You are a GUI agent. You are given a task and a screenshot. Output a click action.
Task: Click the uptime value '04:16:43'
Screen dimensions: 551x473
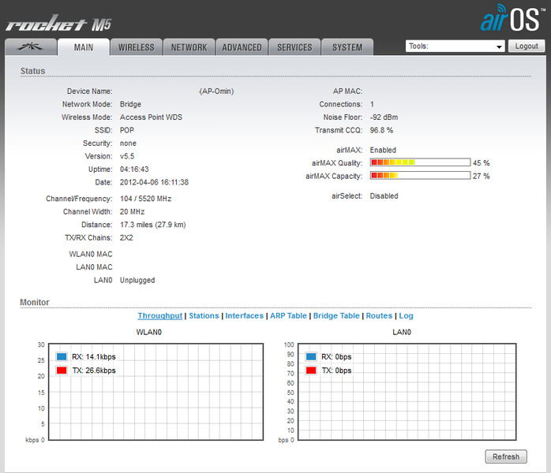pos(134,169)
